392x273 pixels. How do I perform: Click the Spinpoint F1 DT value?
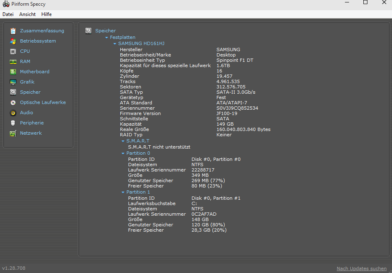pos(235,60)
